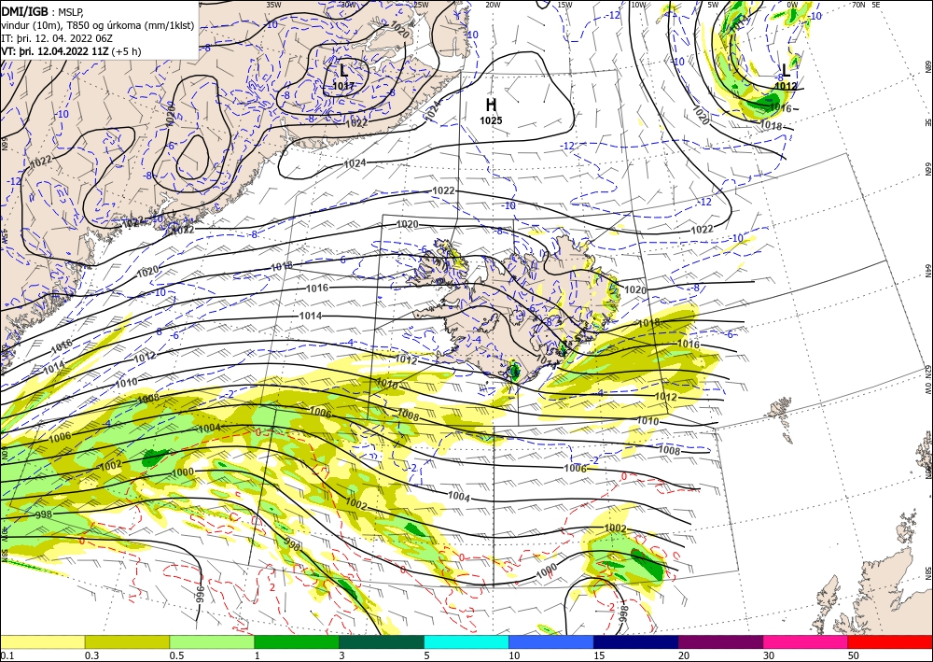Click the 'L' low marker labeled 1017
The height and width of the screenshot is (662, 933).
(x=344, y=71)
